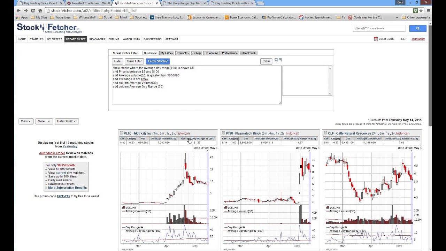This screenshot has width=446, height=251.
Task: Open the Apps grid shortcut
Action: [22, 17]
